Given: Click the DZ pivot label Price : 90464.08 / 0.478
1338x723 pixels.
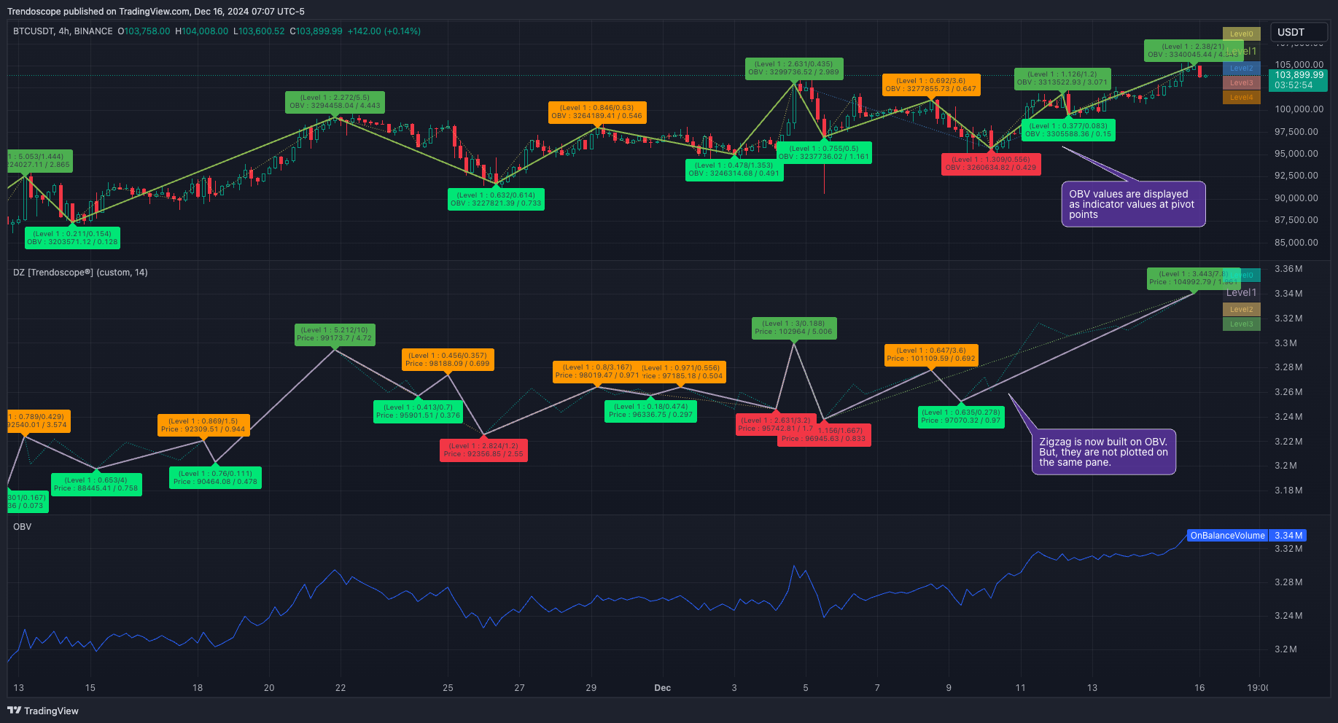Looking at the screenshot, I should [x=215, y=477].
